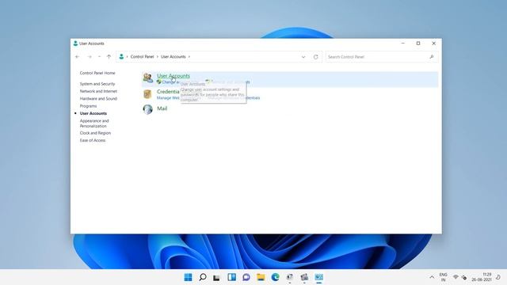This screenshot has height=285, width=507.
Task: Click User Accounts in the breadcrumb
Action: point(173,56)
